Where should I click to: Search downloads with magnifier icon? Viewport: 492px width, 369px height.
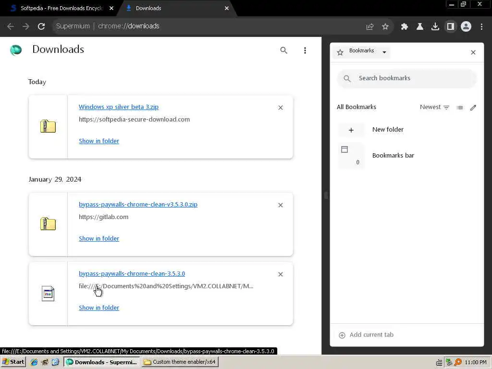[283, 50]
